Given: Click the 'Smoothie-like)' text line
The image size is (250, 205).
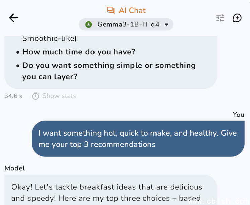Looking at the screenshot, I should [x=49, y=39].
